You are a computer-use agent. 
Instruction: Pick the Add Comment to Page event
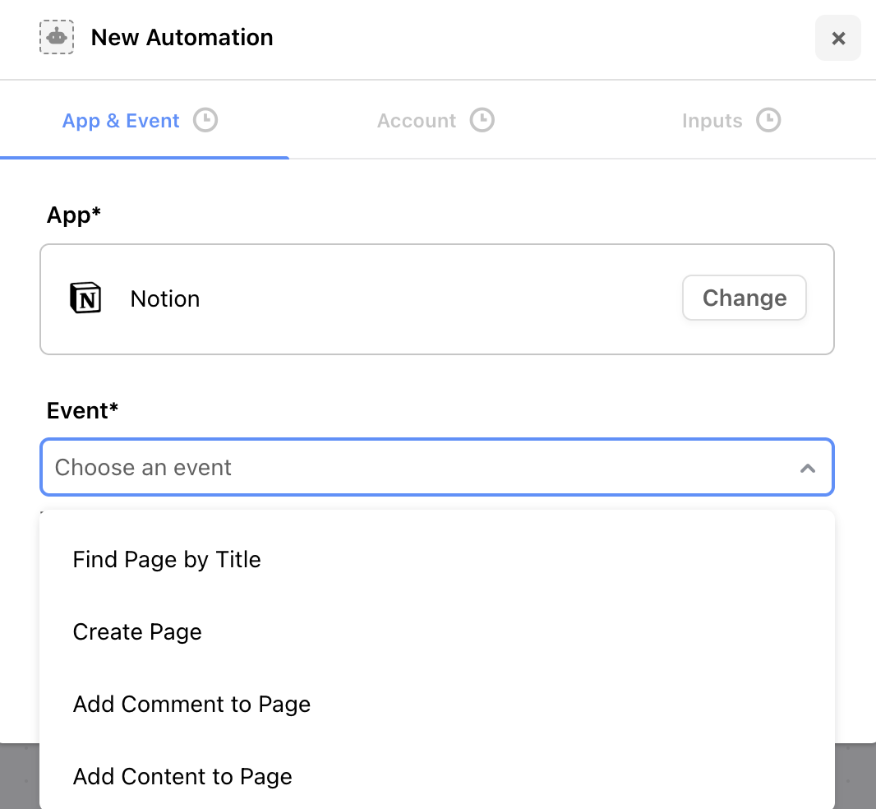pos(437,705)
